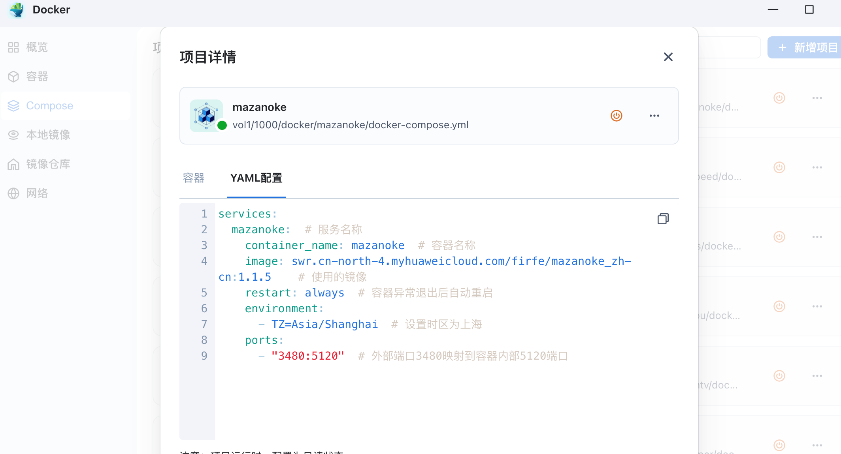Click the mazanoke project cube icon
The image size is (841, 454).
point(206,116)
